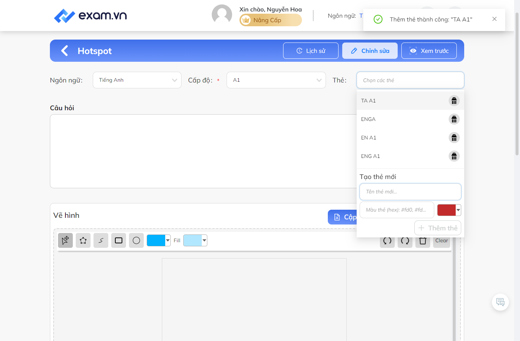Click the Nâng Cấp upgrade button
This screenshot has height=341, width=520.
(271, 20)
